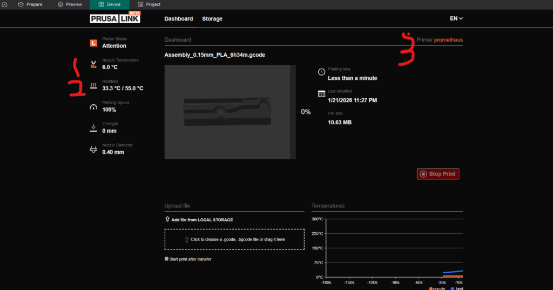Open the EN language dropdown
Image resolution: width=553 pixels, height=290 pixels.
click(x=456, y=18)
